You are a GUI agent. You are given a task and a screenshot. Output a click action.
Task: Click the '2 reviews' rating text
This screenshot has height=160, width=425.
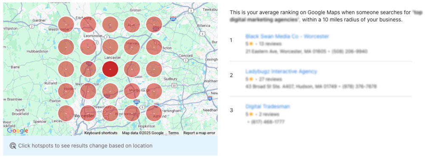click(x=269, y=114)
